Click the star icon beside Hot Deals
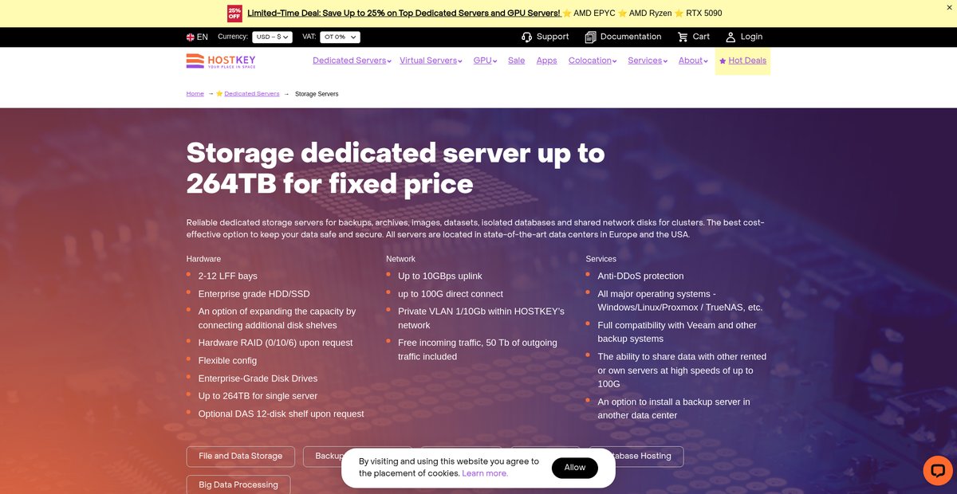The image size is (957, 494). pos(723,61)
